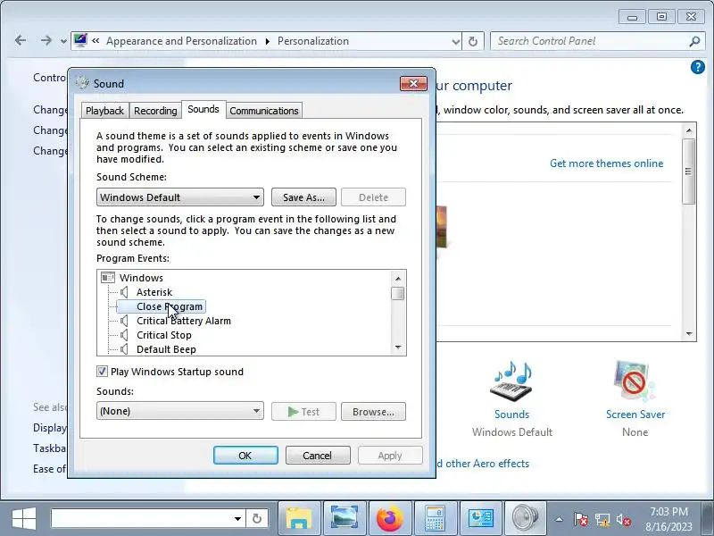Click the Save As... button
The width and height of the screenshot is (714, 536).
(303, 197)
